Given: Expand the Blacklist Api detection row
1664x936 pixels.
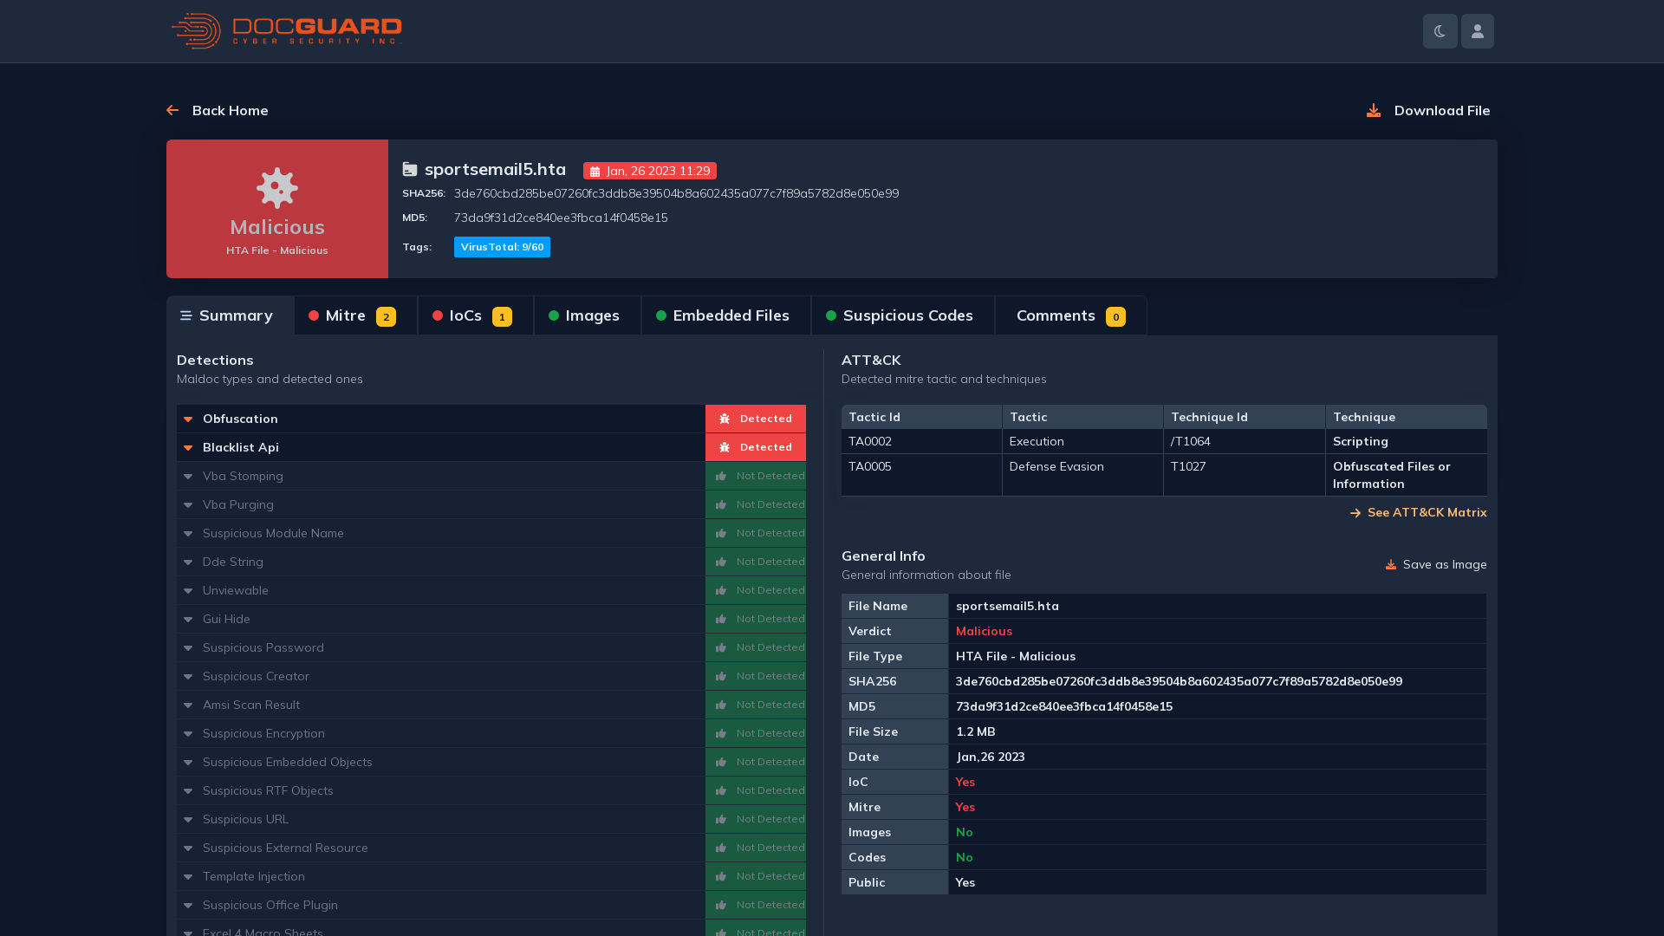Looking at the screenshot, I should pos(440,447).
